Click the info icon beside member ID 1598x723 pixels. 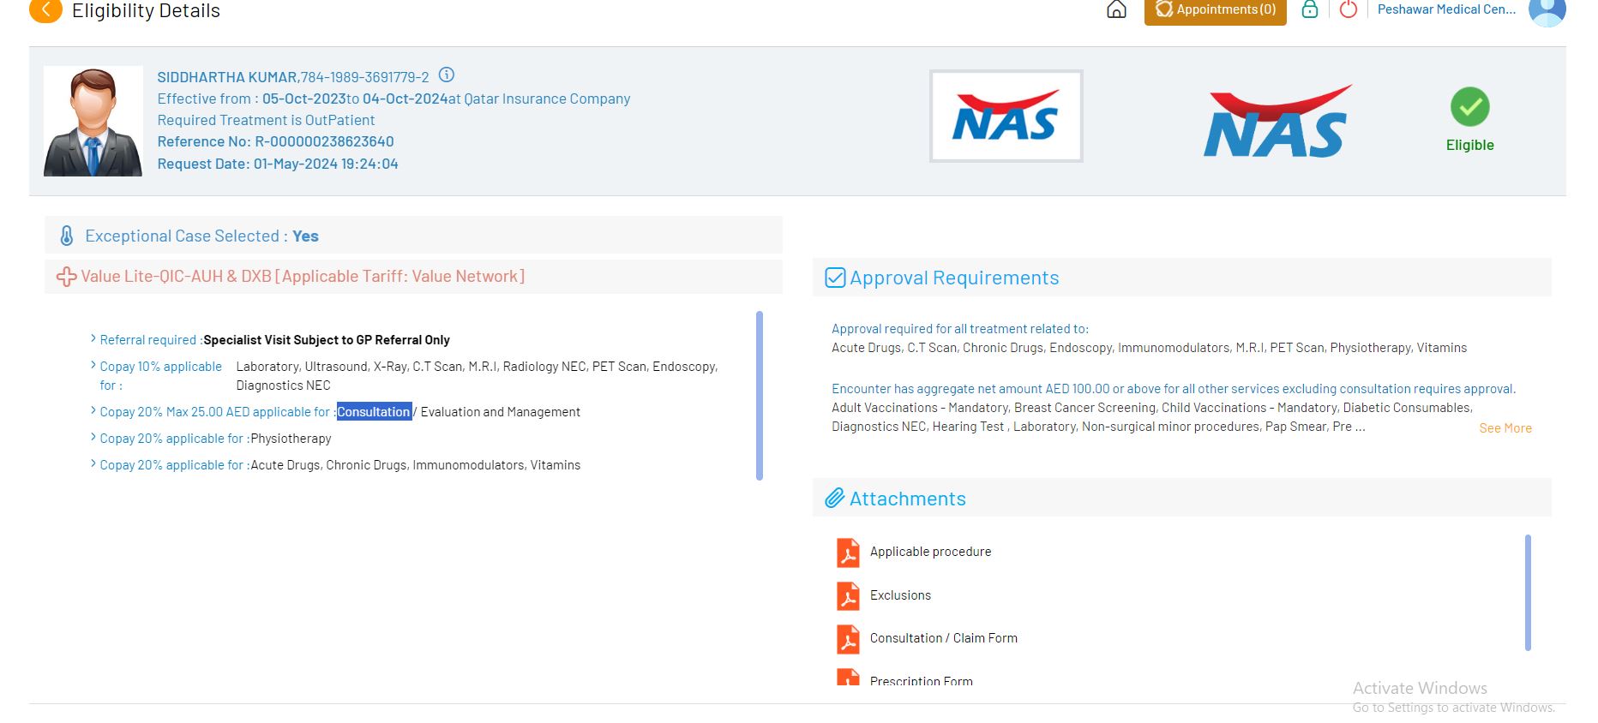447,75
